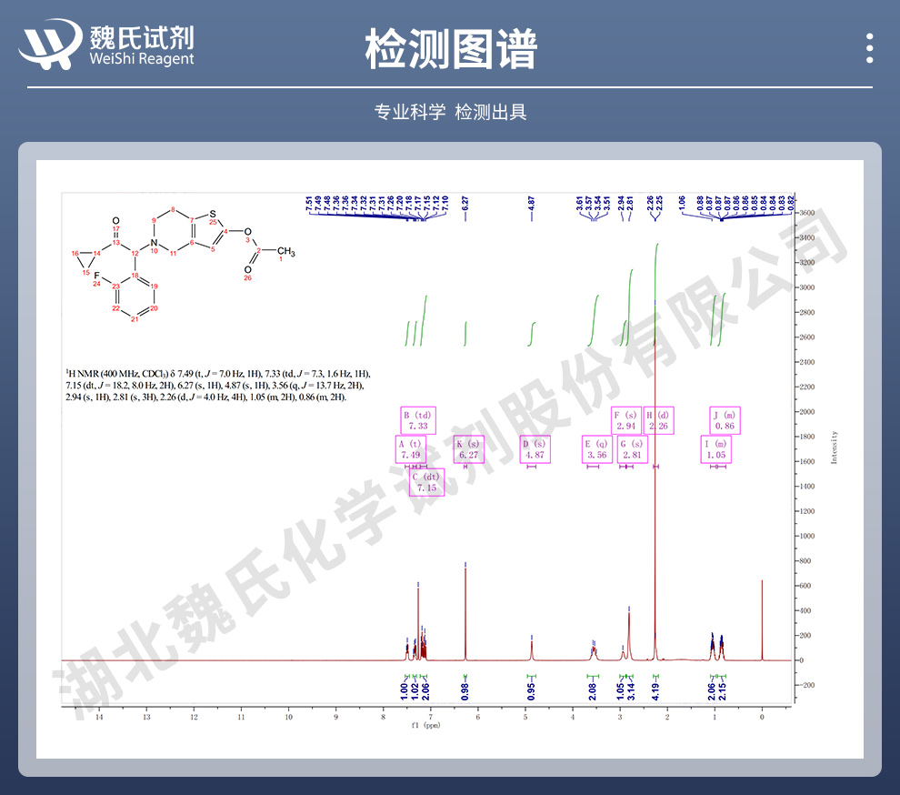Click the WeiShi Reagent logo
Screen dimensions: 900x795
point(106,45)
